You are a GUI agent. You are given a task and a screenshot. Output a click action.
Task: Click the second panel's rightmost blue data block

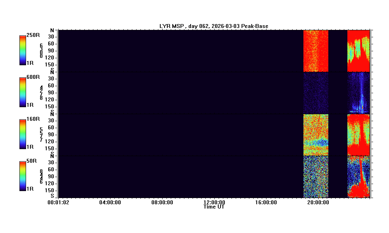[x=358, y=92]
